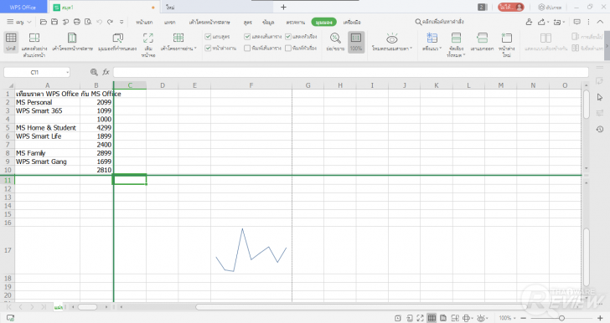The image size is (610, 323).
Task: Click the full screen icon in status bar
Action: pos(420,318)
